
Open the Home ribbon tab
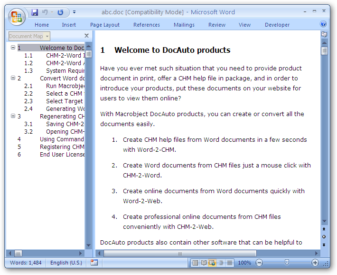point(42,25)
